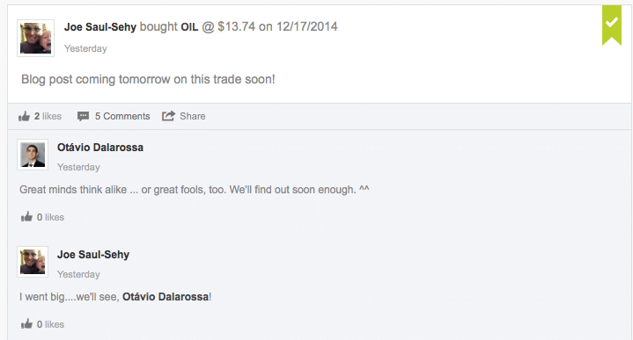Image resolution: width=633 pixels, height=340 pixels.
Task: Click the post's Yesterday timestamp
Action: [85, 48]
